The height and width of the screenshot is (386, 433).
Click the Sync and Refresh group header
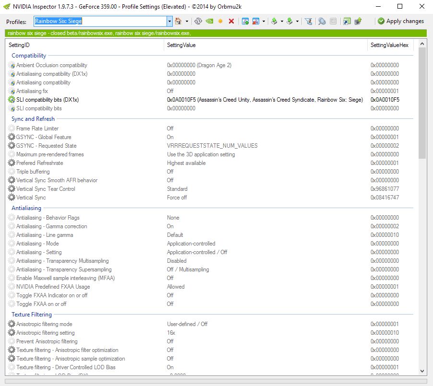pos(33,118)
